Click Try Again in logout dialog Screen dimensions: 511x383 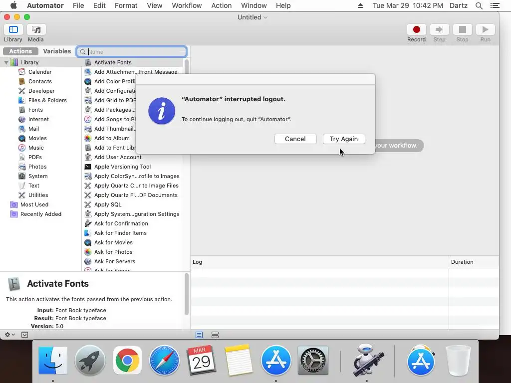coord(343,139)
